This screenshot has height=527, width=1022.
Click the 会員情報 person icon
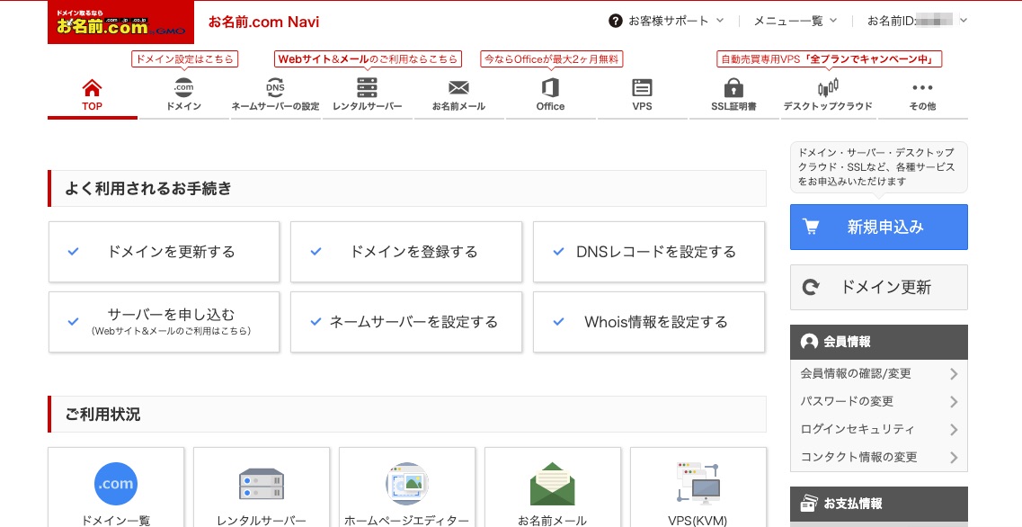point(809,342)
